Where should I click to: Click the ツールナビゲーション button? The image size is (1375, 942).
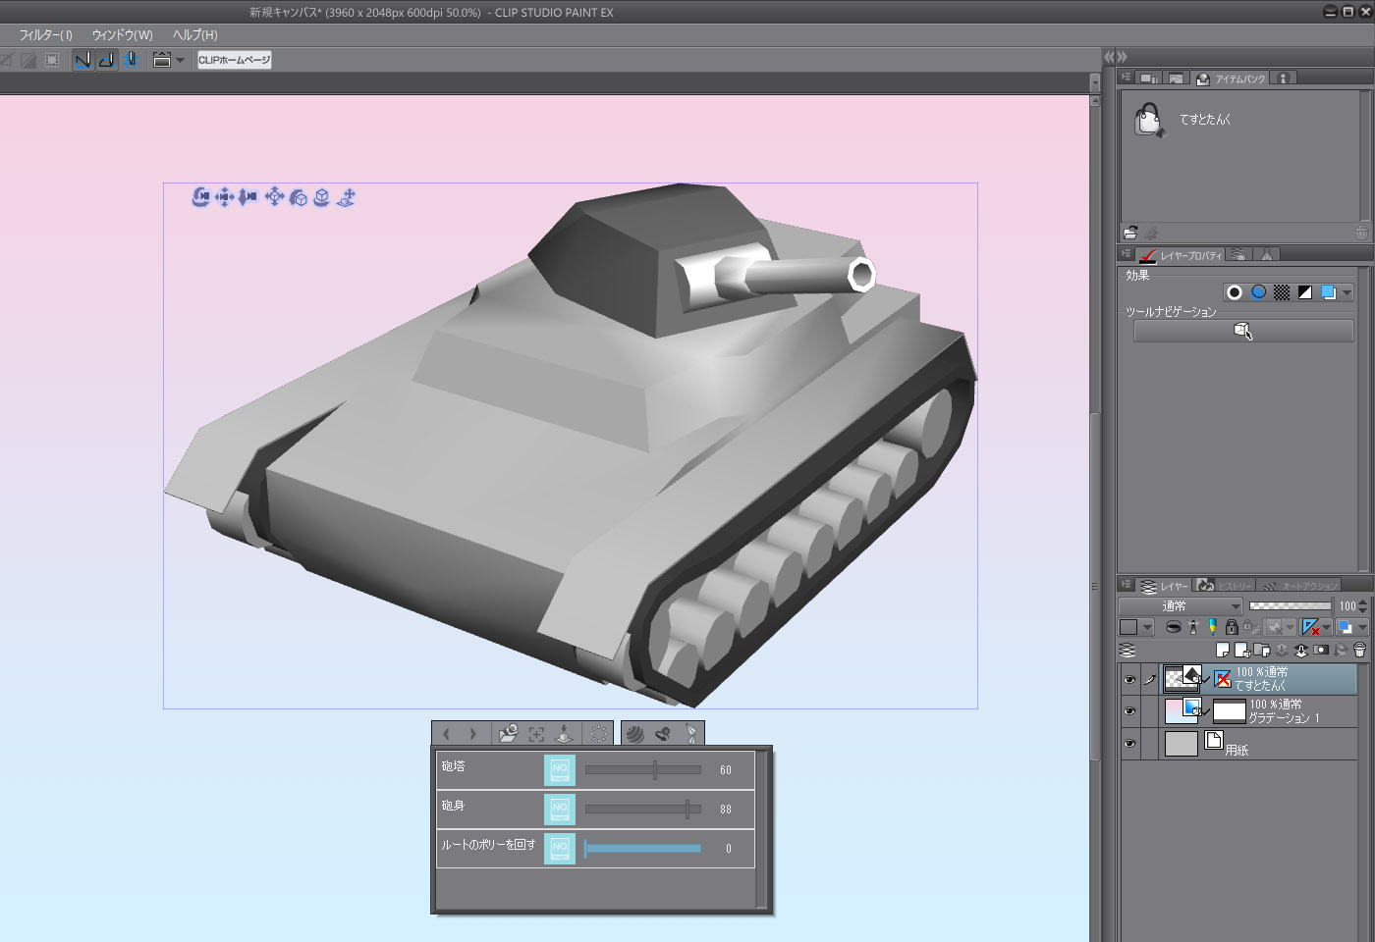1242,332
